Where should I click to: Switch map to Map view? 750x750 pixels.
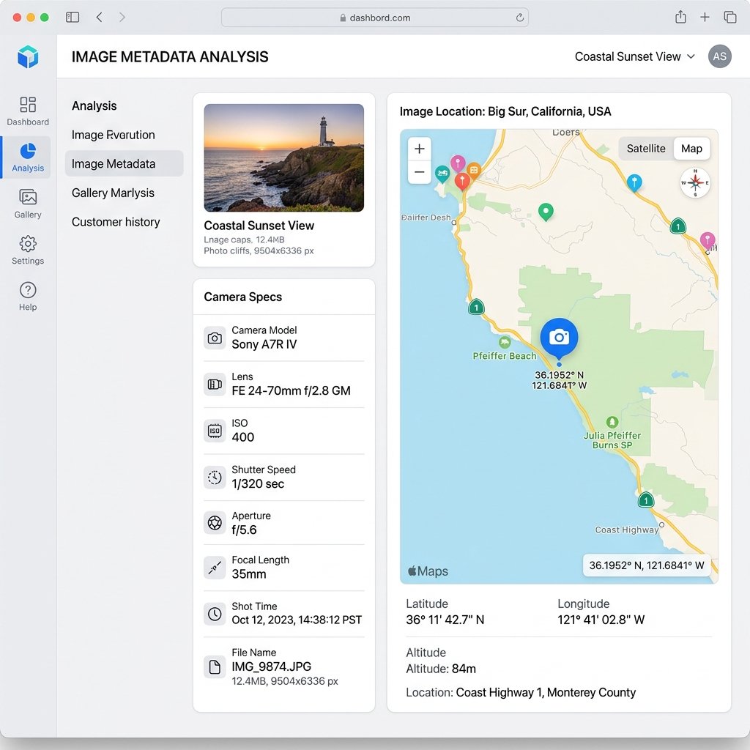coord(691,149)
